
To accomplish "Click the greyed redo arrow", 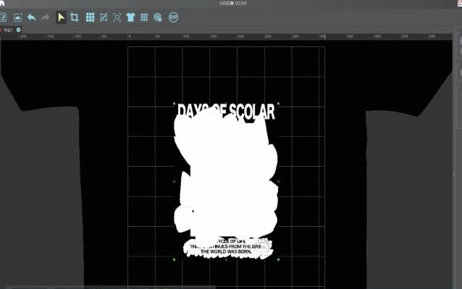I will point(45,17).
